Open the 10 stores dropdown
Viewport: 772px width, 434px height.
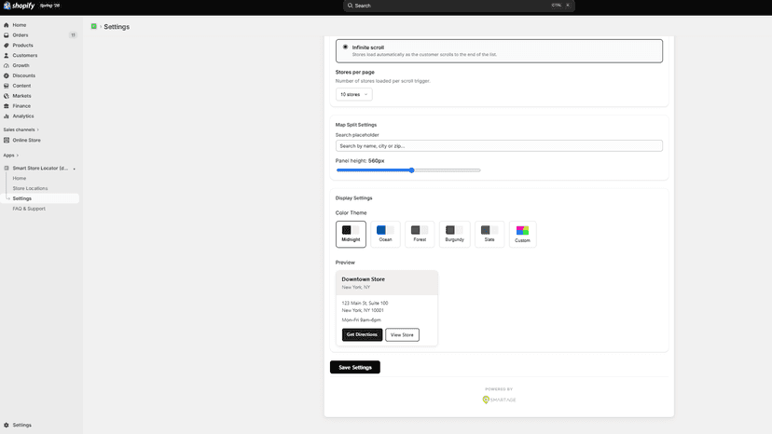point(353,94)
